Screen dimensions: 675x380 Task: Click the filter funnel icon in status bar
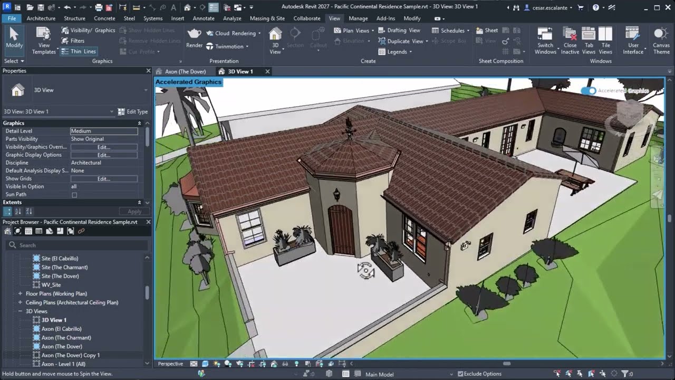tap(626, 374)
